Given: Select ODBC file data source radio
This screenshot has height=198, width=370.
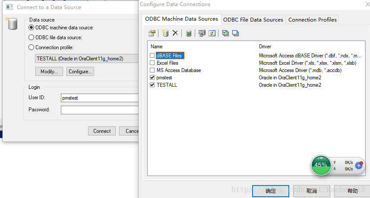Looking at the screenshot, I should [x=31, y=38].
